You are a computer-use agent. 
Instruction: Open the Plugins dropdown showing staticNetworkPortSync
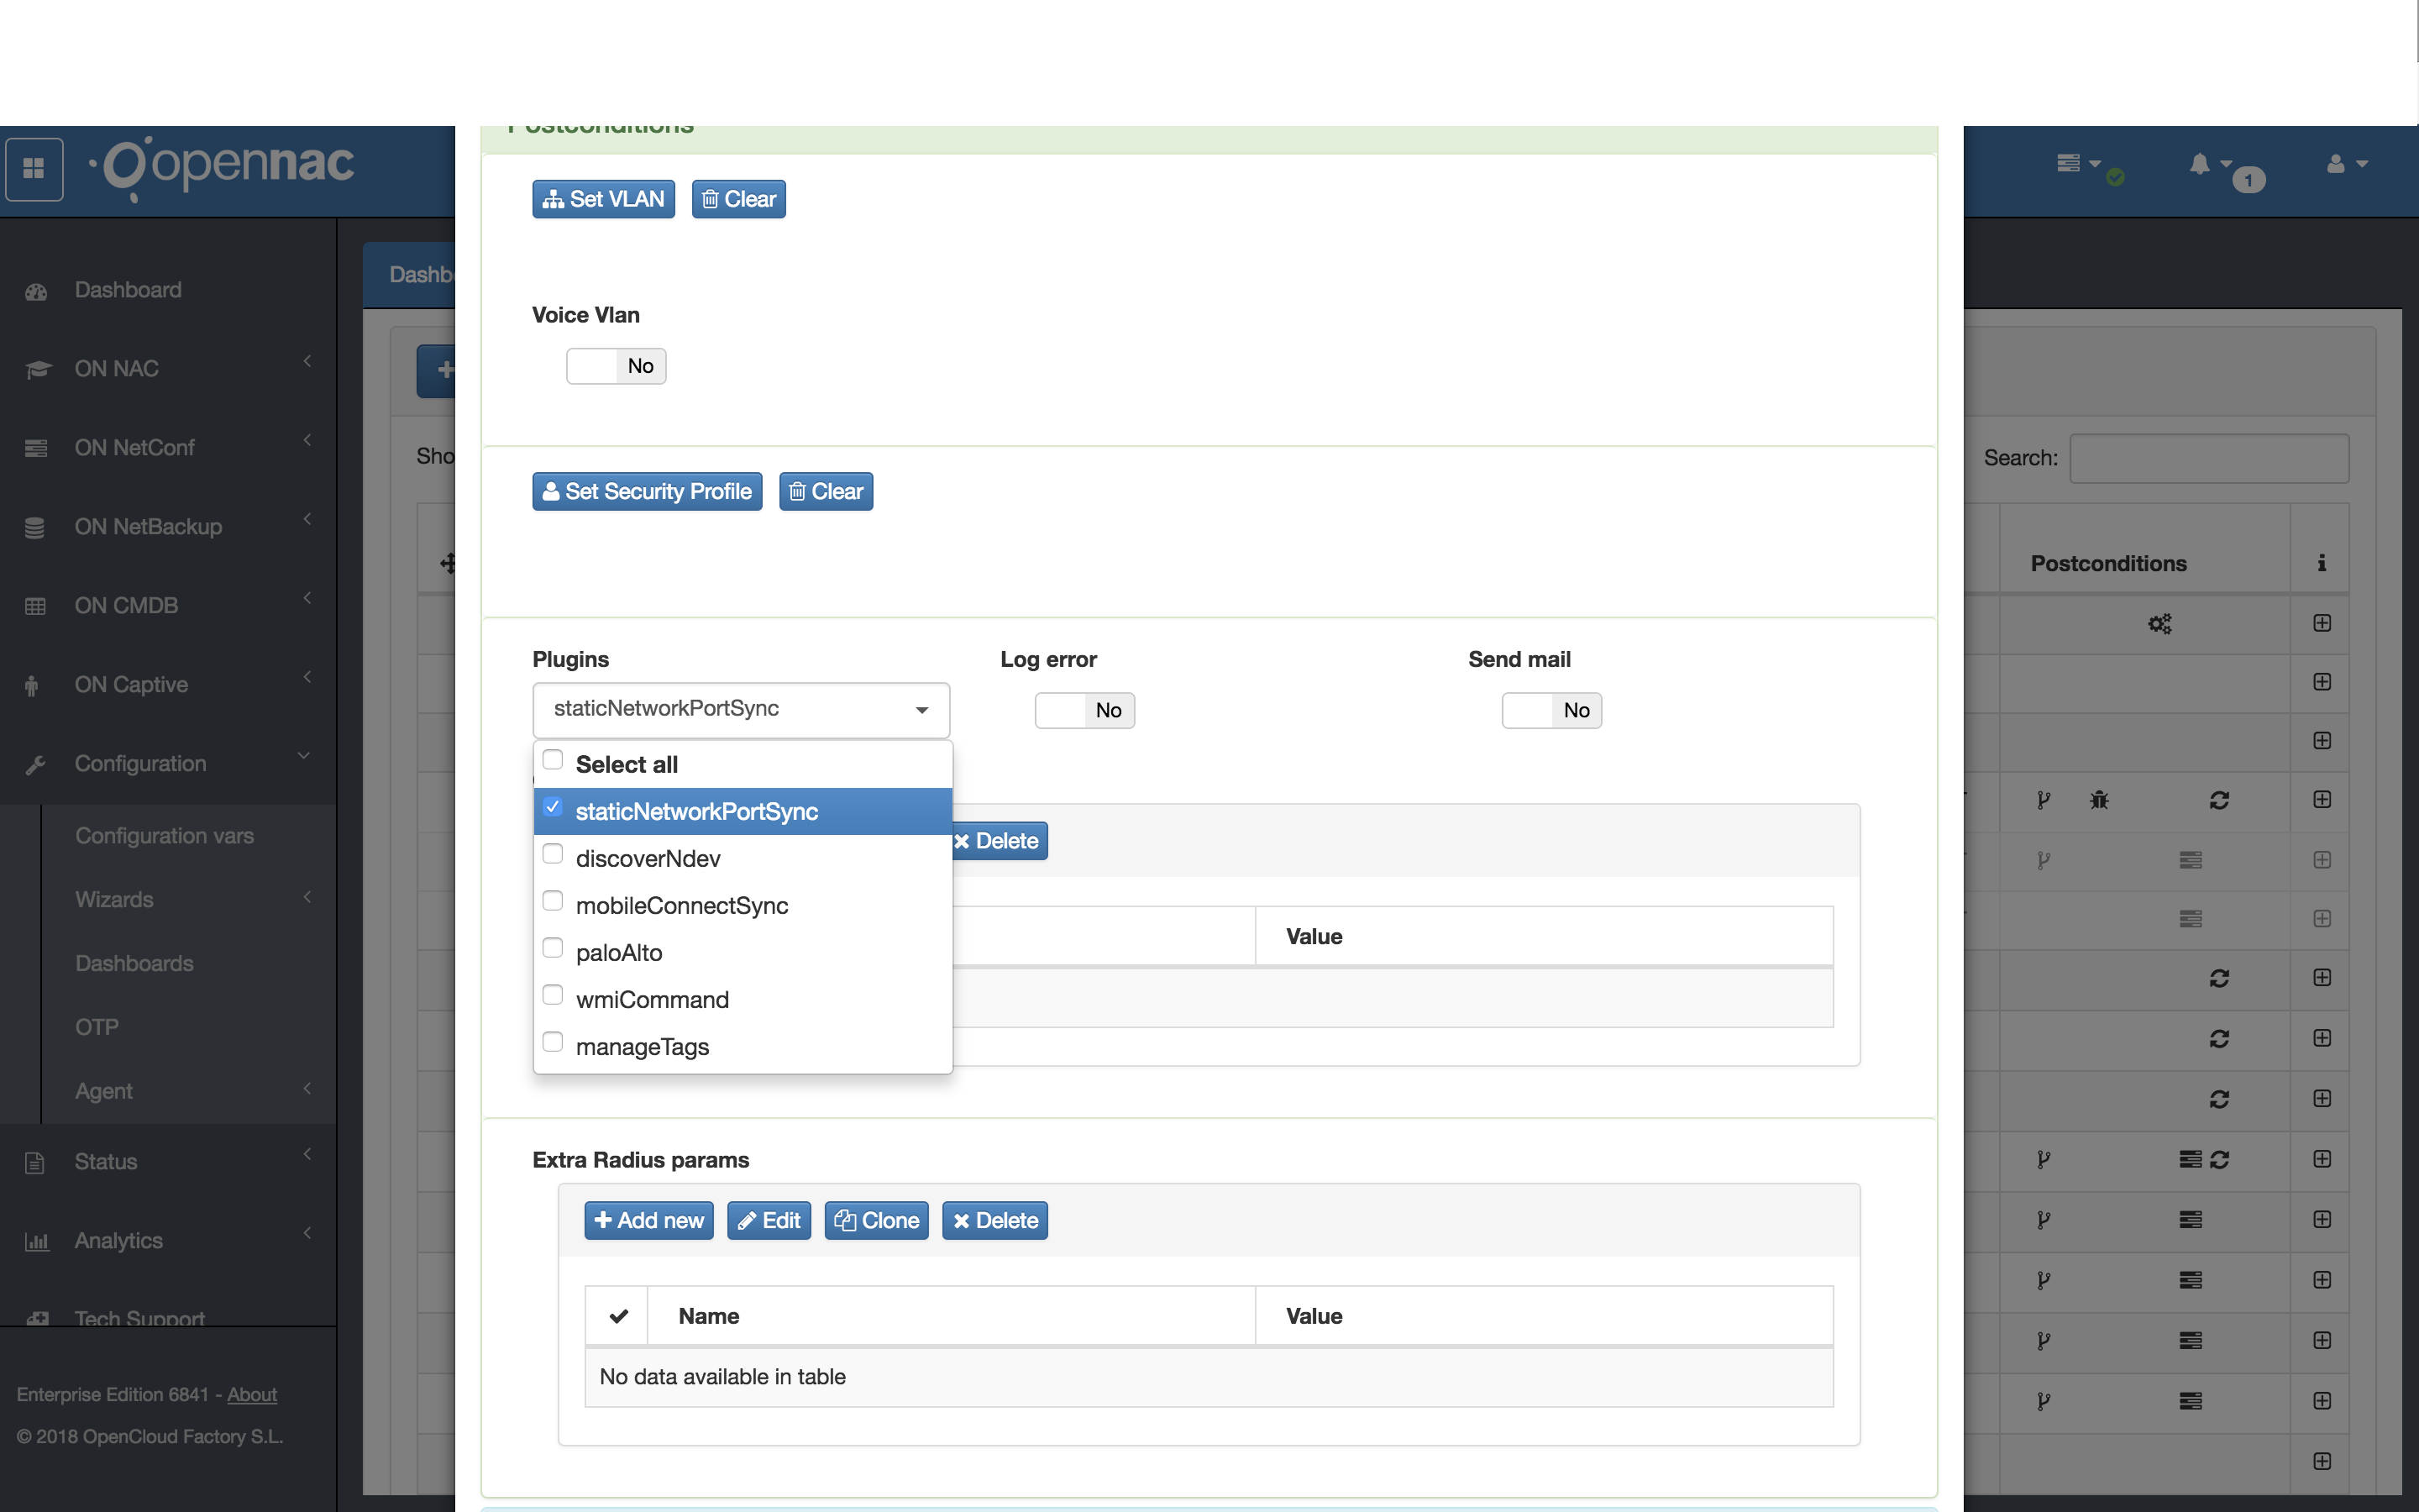(x=741, y=709)
